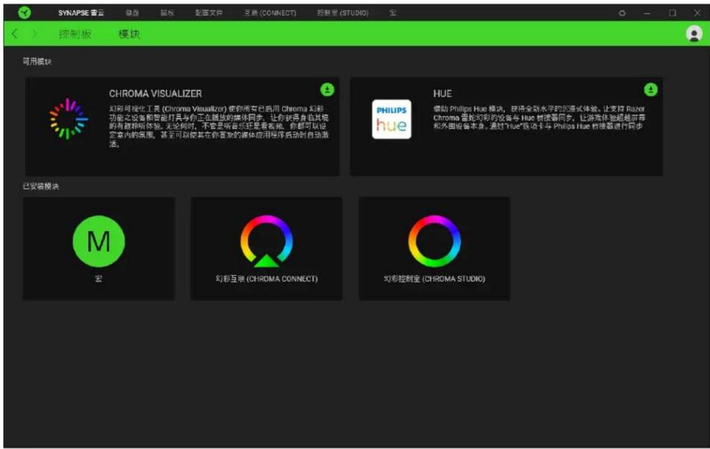Viewport: 710px width, 449px height.
Task: Minimize the Synapse window
Action: tap(647, 13)
